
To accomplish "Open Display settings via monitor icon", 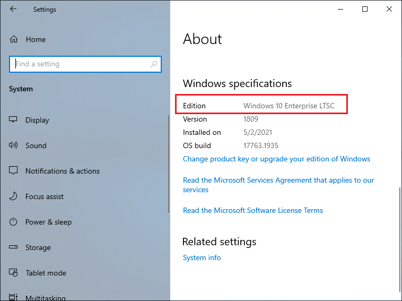I will (x=14, y=120).
